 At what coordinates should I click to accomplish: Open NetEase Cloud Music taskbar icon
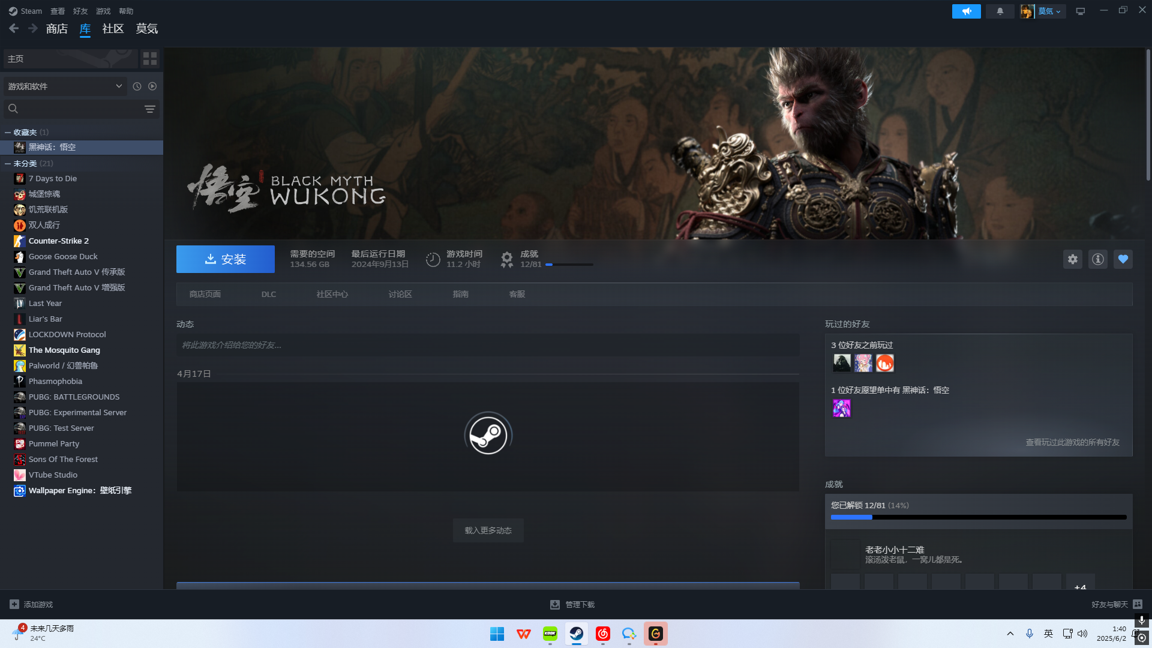coord(603,634)
